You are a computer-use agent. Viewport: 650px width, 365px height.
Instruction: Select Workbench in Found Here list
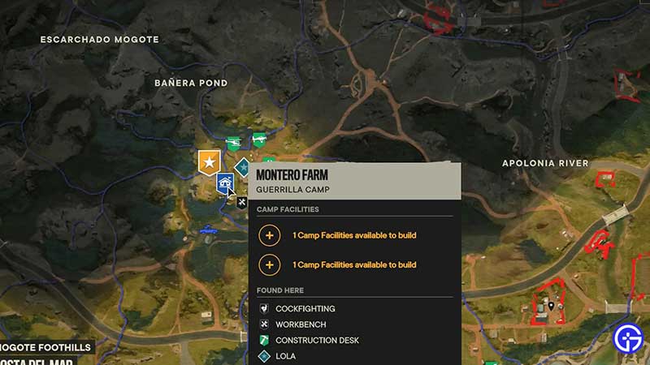[301, 324]
